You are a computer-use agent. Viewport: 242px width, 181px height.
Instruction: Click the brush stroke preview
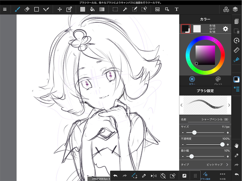[205, 105]
